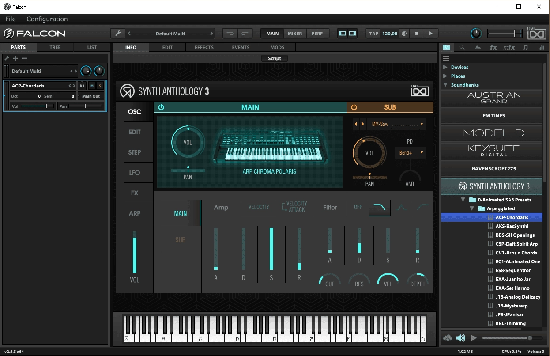550x356 pixels.
Task: Click the Script button
Action: coord(275,58)
